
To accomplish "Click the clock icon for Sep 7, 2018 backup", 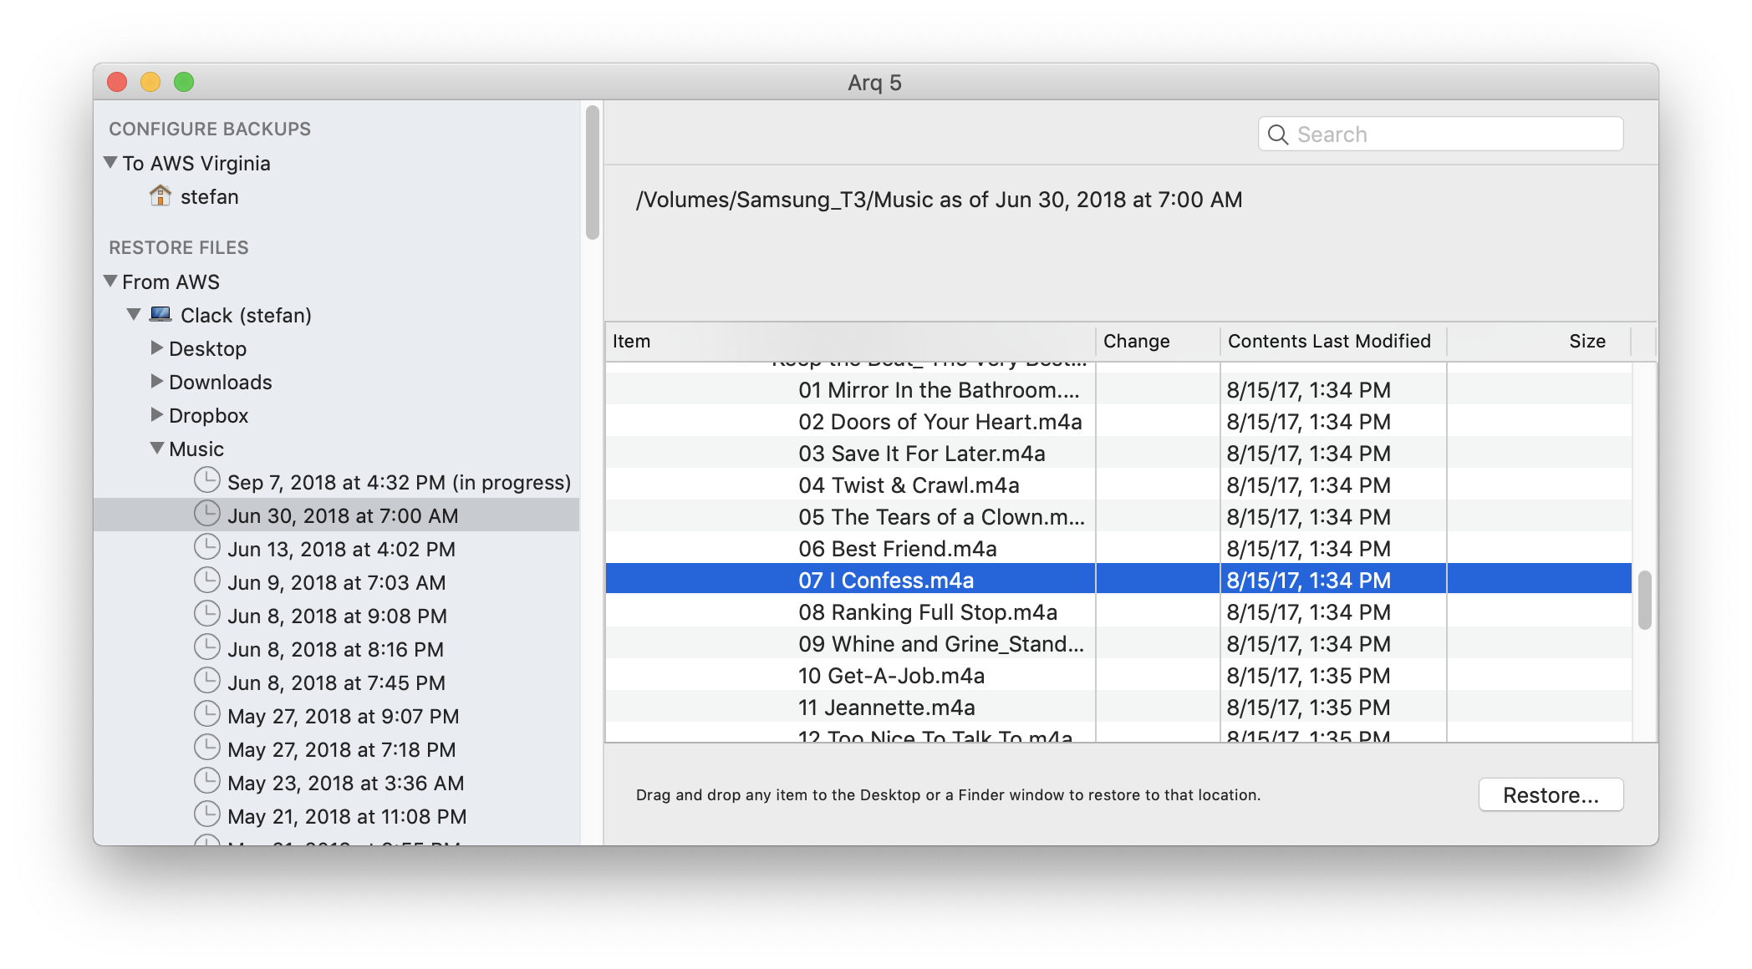I will (206, 480).
